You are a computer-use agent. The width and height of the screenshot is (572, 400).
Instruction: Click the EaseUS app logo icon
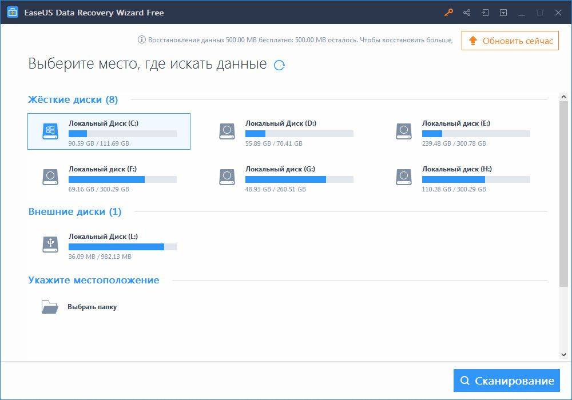point(13,13)
